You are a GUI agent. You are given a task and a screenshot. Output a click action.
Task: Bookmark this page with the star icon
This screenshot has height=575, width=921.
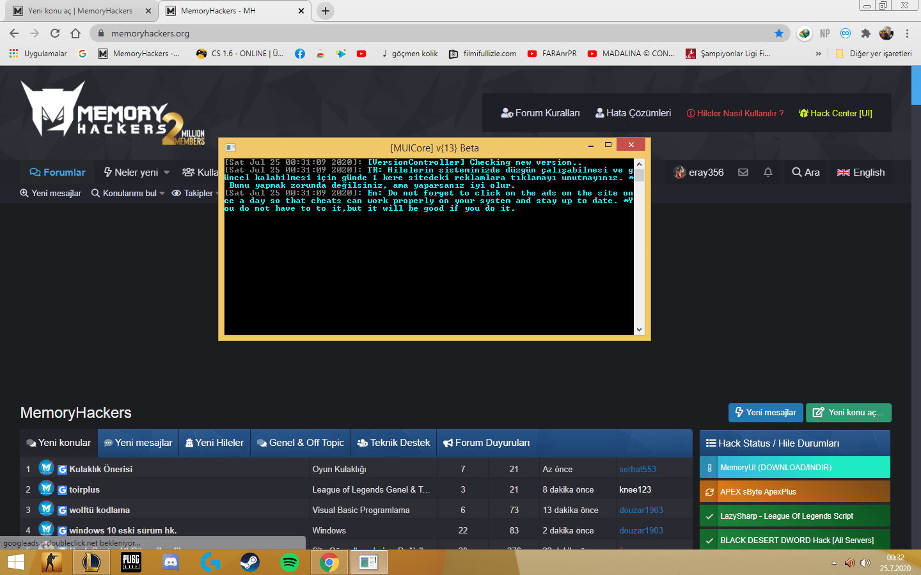[x=779, y=33]
